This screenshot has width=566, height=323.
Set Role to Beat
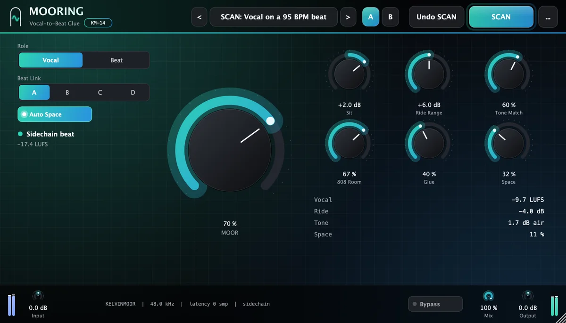(x=117, y=60)
